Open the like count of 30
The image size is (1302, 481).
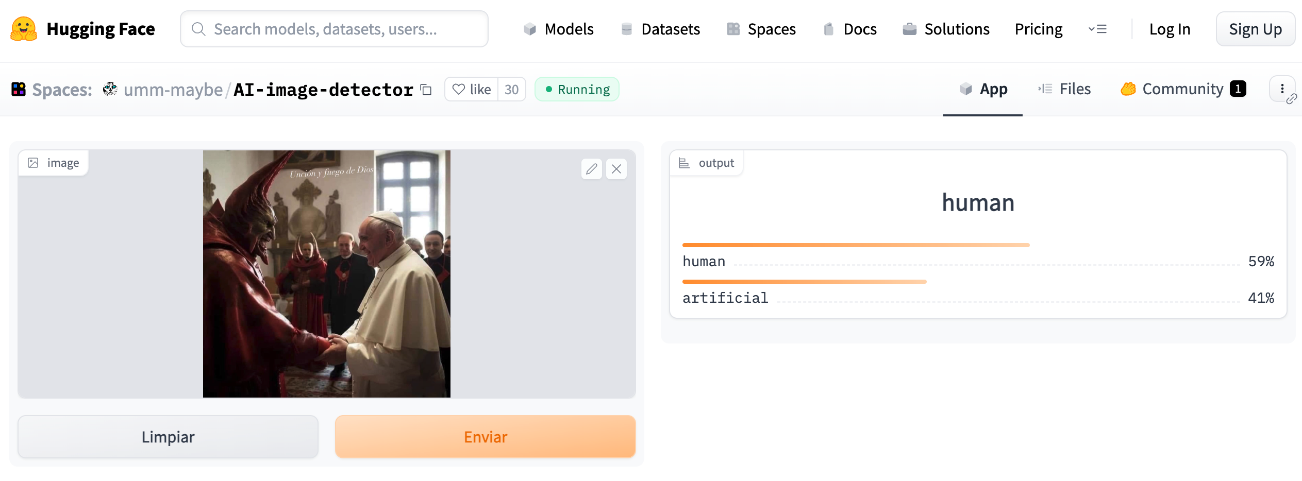tap(511, 90)
